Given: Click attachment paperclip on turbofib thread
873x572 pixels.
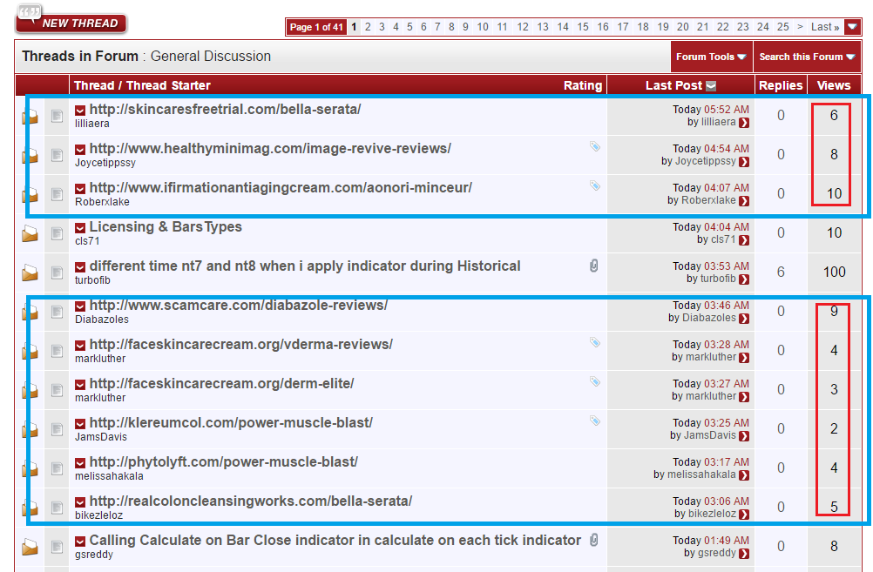Looking at the screenshot, I should (x=594, y=266).
